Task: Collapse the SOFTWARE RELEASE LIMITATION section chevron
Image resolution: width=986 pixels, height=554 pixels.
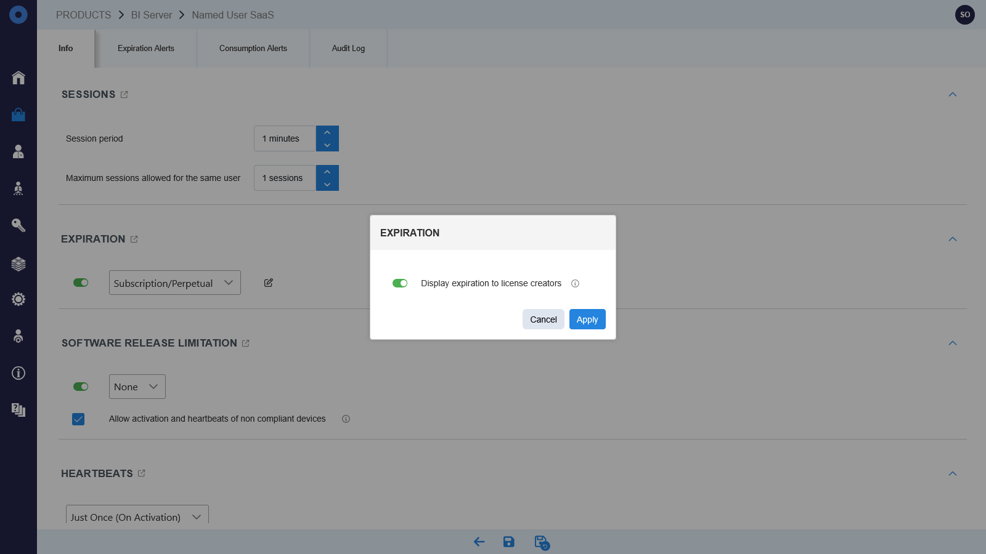Action: 953,343
